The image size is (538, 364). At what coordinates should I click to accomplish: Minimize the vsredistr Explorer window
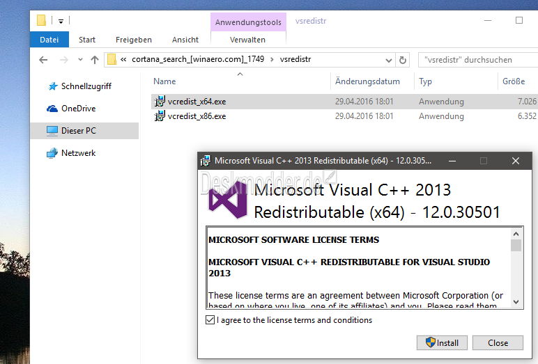tap(488, 21)
